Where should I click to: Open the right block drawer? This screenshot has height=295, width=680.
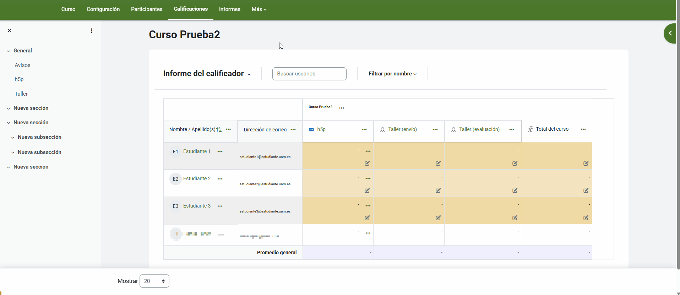point(670,33)
